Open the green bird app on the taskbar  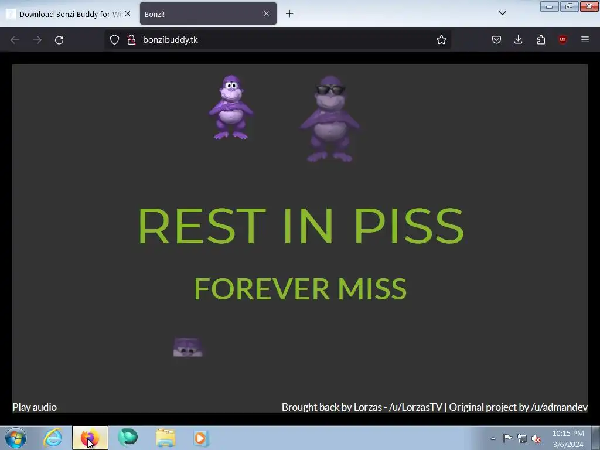pos(127,438)
